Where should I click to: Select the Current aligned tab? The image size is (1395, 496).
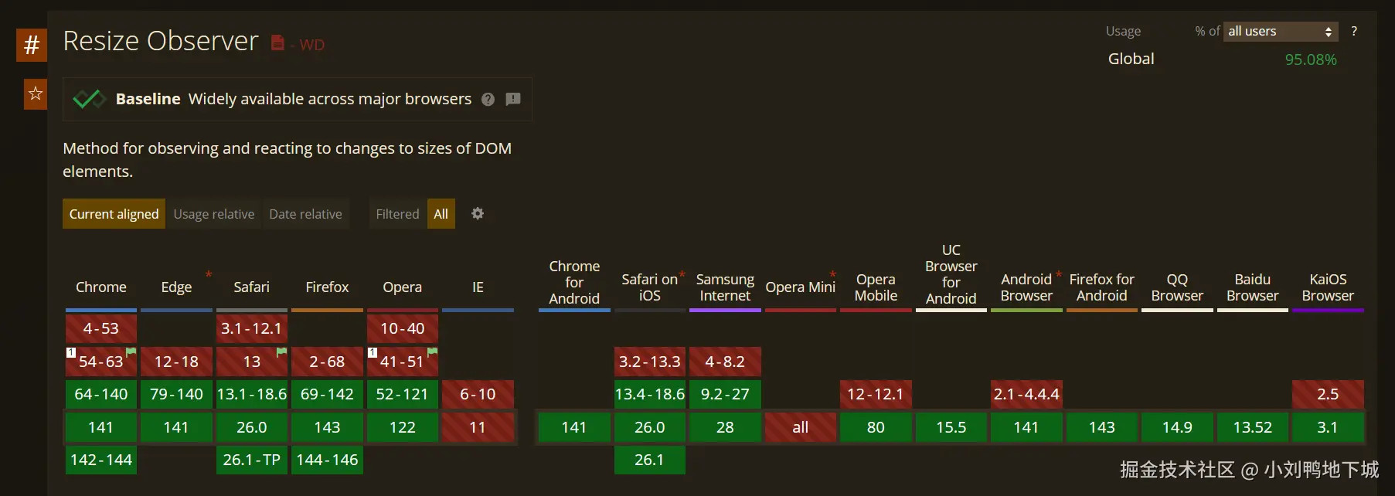pyautogui.click(x=114, y=214)
